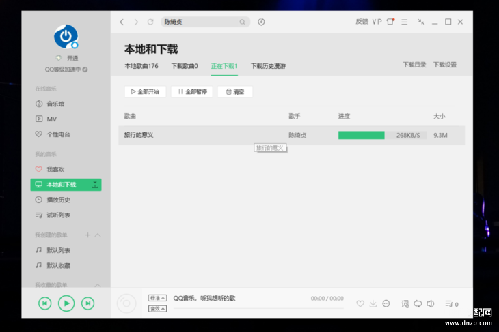499x332 pixels.
Task: Add new playlist with plus icon
Action: 87,235
